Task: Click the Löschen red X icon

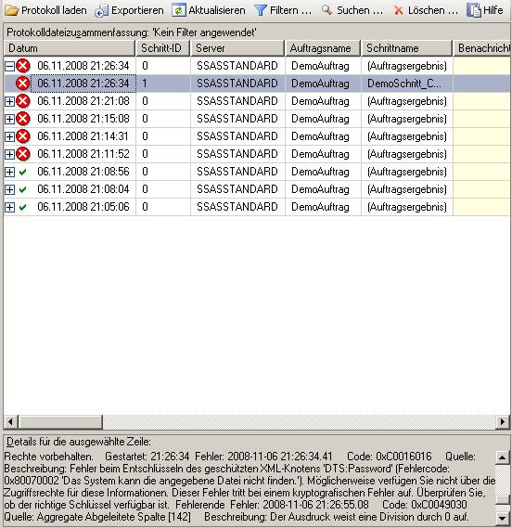Action: 399,11
